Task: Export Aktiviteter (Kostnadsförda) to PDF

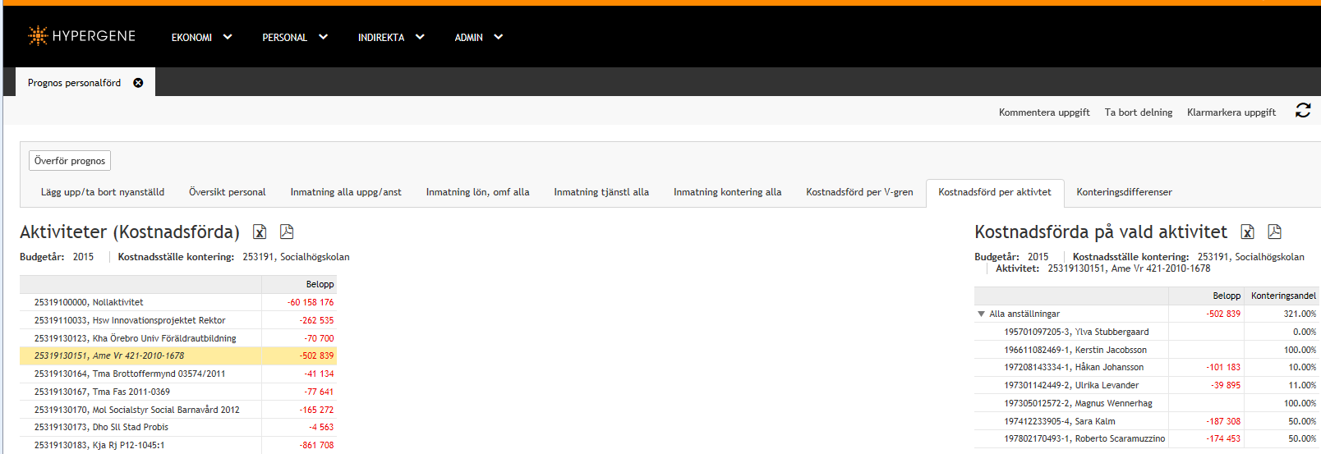Action: [x=287, y=232]
